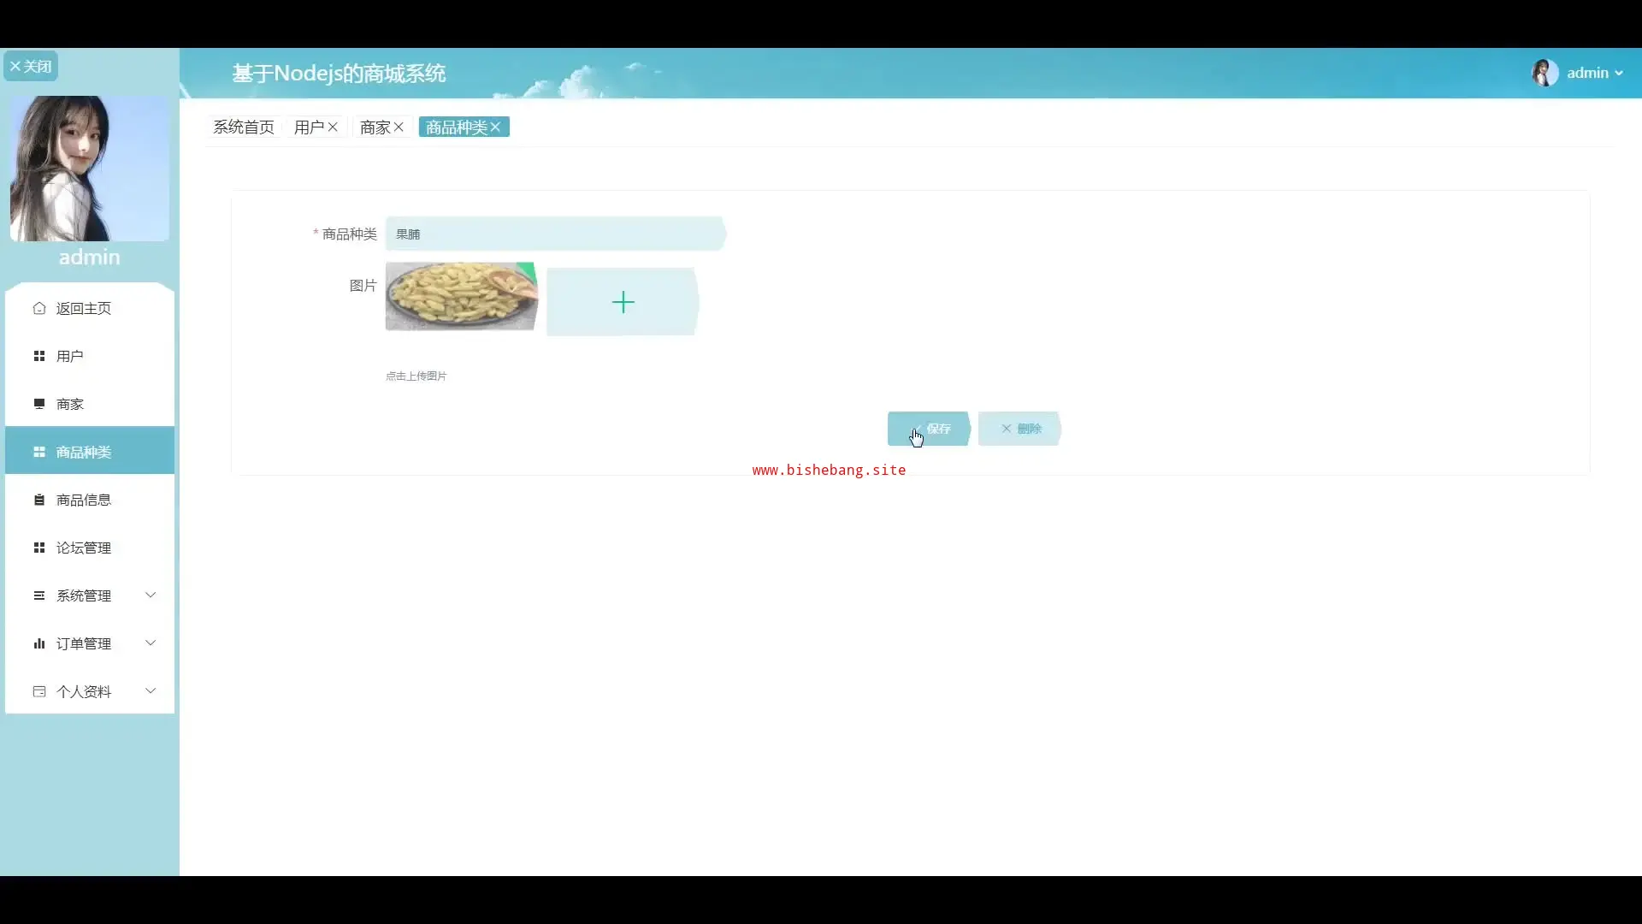Click the admin avatar in top-right header
The width and height of the screenshot is (1642, 924).
(1545, 73)
